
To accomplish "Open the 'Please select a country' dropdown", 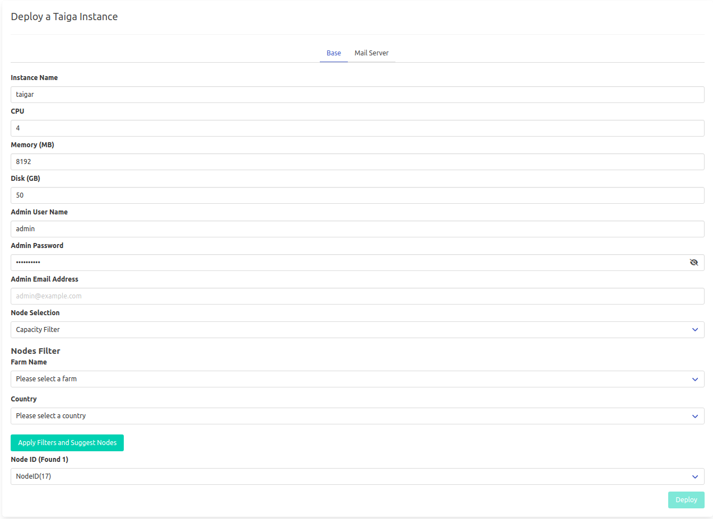I will [347, 416].
